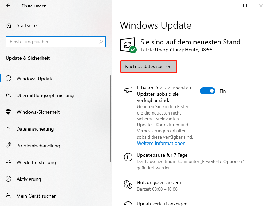Click 'Derzeit 08:00 – 18:00' text
Image resolution: width=269 pixels, height=206 pixels.
point(157,189)
